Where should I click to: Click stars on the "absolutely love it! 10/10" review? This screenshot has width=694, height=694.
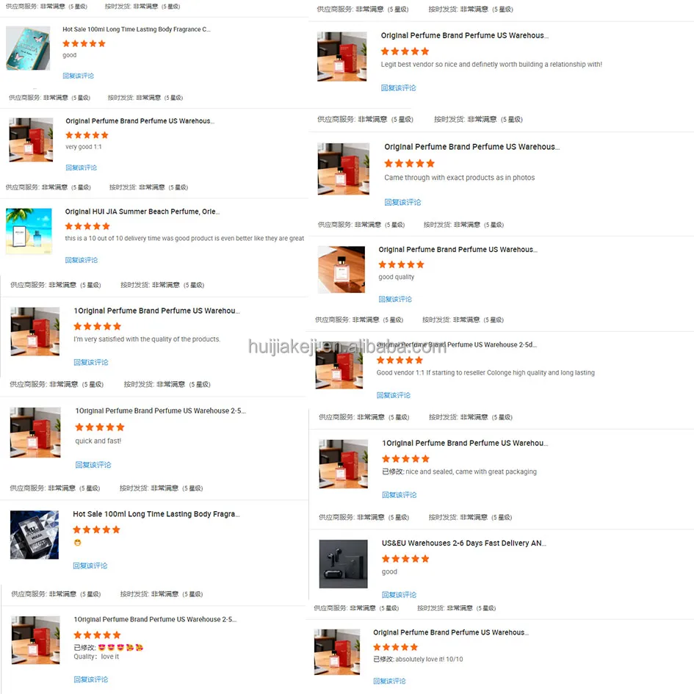click(x=396, y=647)
